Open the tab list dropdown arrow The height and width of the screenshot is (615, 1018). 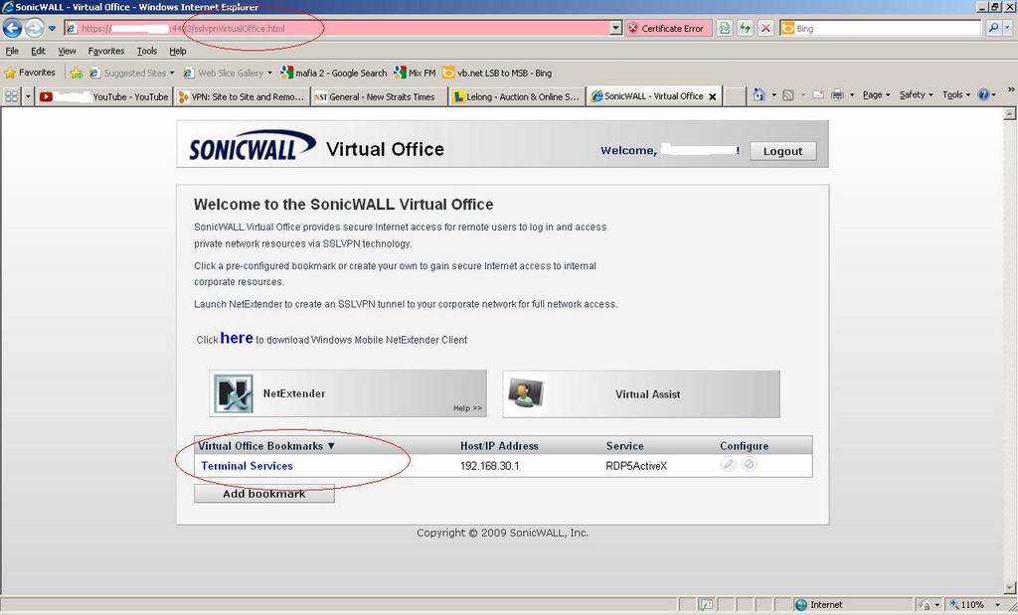28,96
